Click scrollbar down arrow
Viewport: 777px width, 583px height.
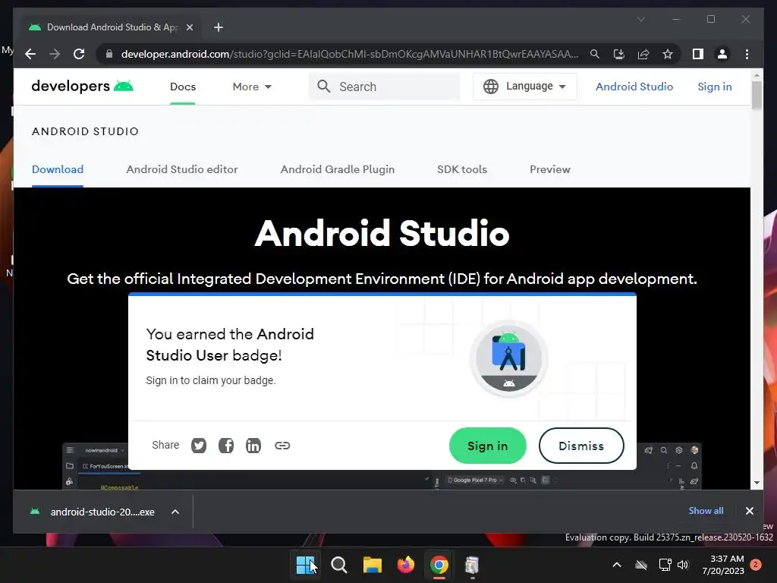(757, 482)
